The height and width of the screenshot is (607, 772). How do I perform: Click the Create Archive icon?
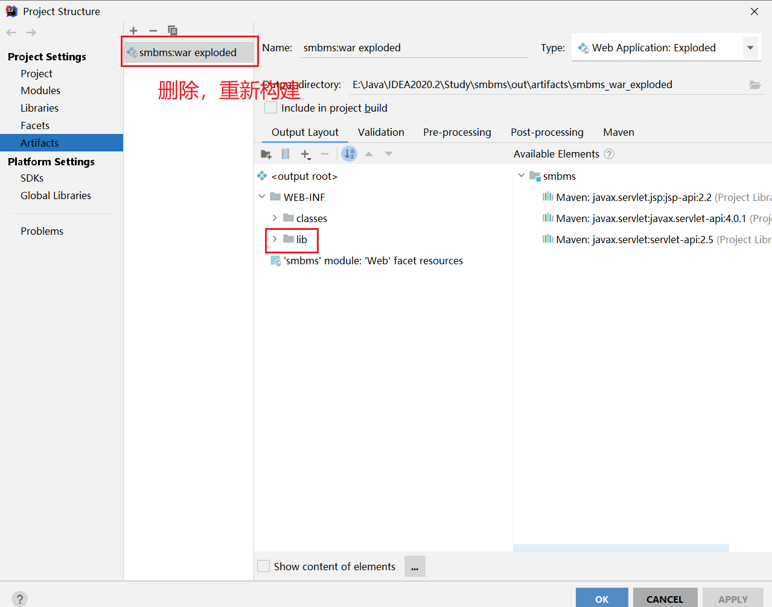[286, 154]
